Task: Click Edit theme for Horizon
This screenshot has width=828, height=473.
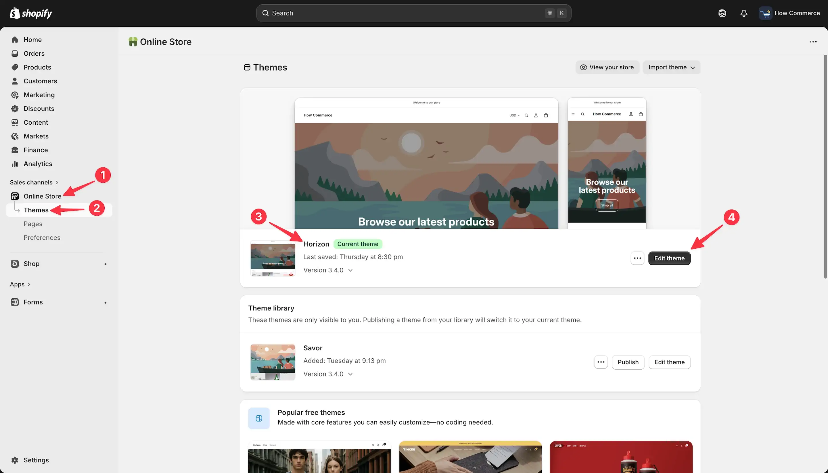Action: pos(669,258)
